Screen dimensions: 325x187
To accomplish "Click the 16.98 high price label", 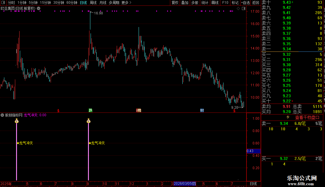I will (x=98, y=13).
